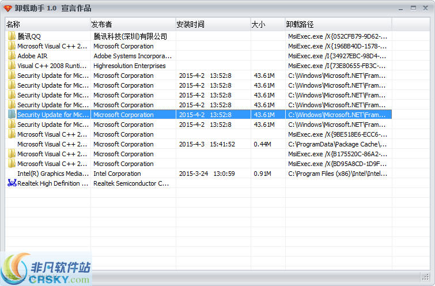This screenshot has width=435, height=286.
Task: Select the Adobe AIR entry
Action: 32,56
